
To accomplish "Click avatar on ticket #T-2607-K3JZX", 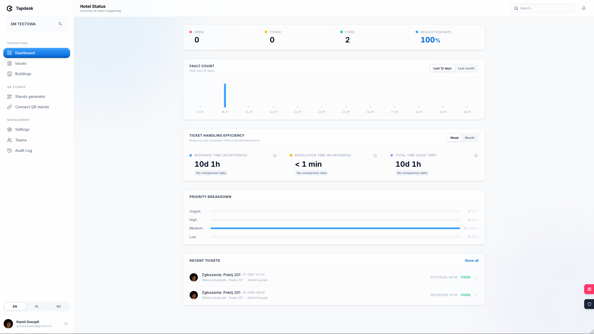I will pos(194,277).
